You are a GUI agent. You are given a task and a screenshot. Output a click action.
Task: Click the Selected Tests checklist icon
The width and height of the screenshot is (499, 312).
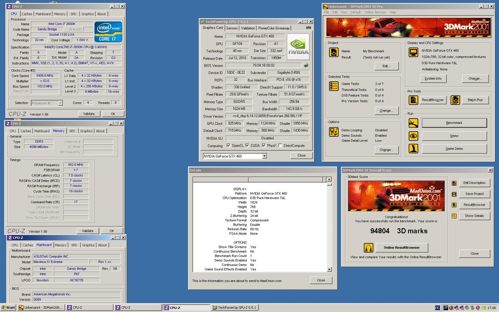[334, 86]
